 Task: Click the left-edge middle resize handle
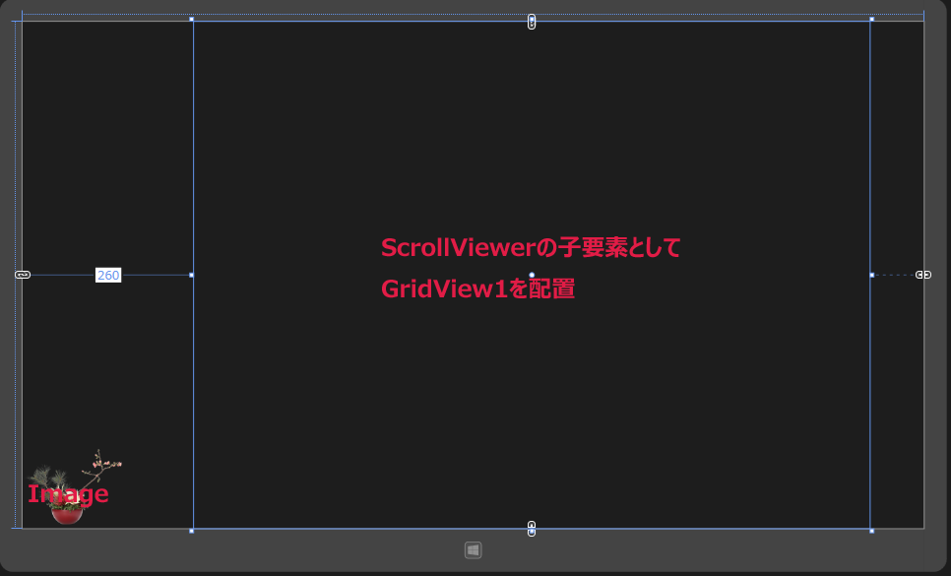(x=192, y=275)
